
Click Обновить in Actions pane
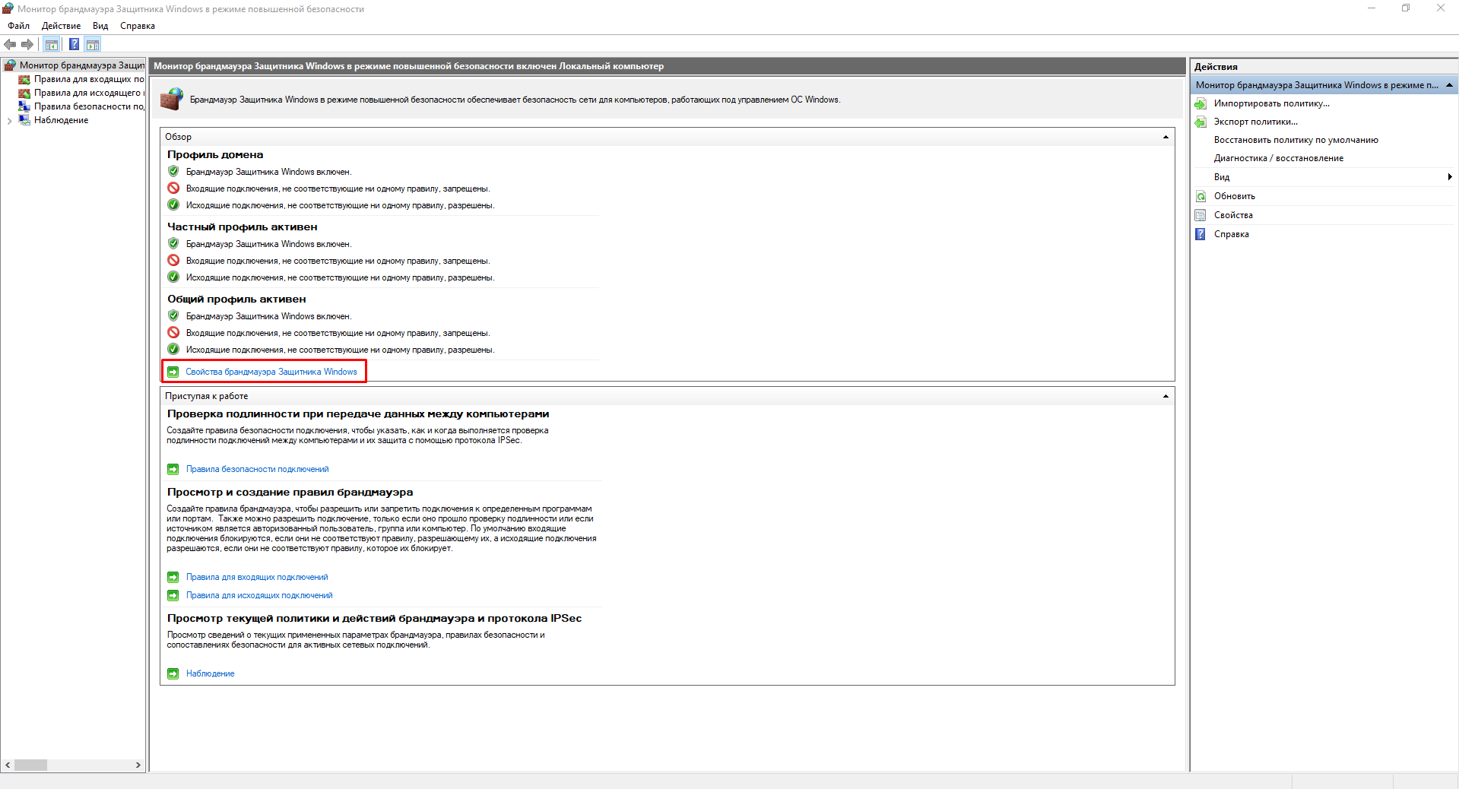pyautogui.click(x=1235, y=196)
